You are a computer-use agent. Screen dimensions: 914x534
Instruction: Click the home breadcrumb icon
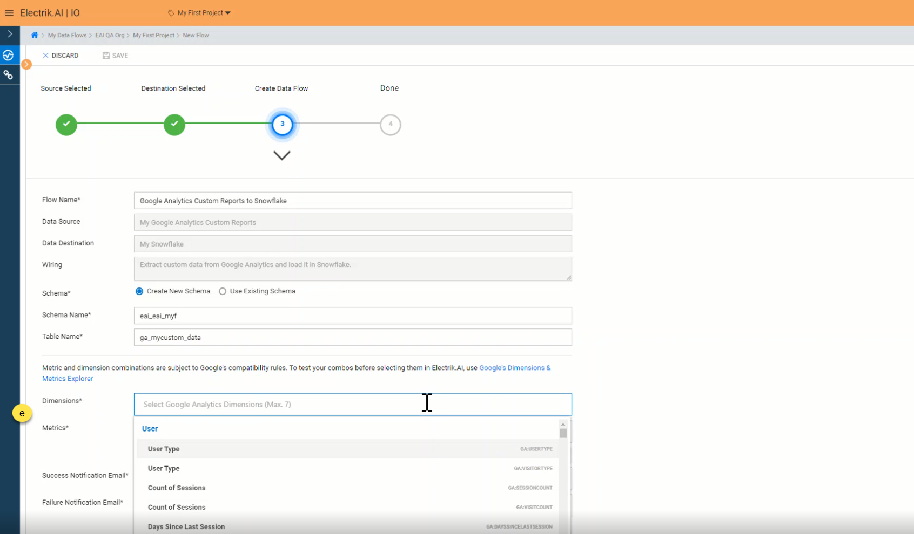[35, 35]
